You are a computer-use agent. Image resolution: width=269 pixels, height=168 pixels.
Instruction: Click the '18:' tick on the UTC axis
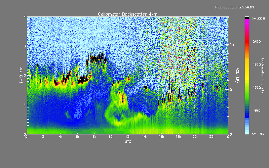[178, 137]
